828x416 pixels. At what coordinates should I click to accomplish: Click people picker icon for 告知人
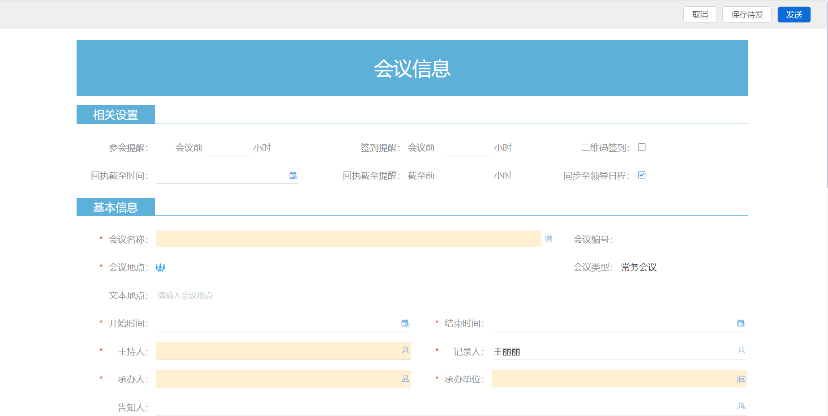point(741,406)
